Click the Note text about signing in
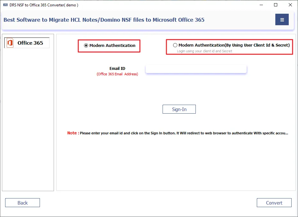 178,133
